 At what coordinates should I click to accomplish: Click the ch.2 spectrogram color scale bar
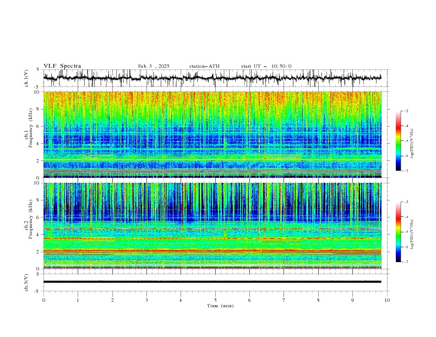[x=398, y=232]
